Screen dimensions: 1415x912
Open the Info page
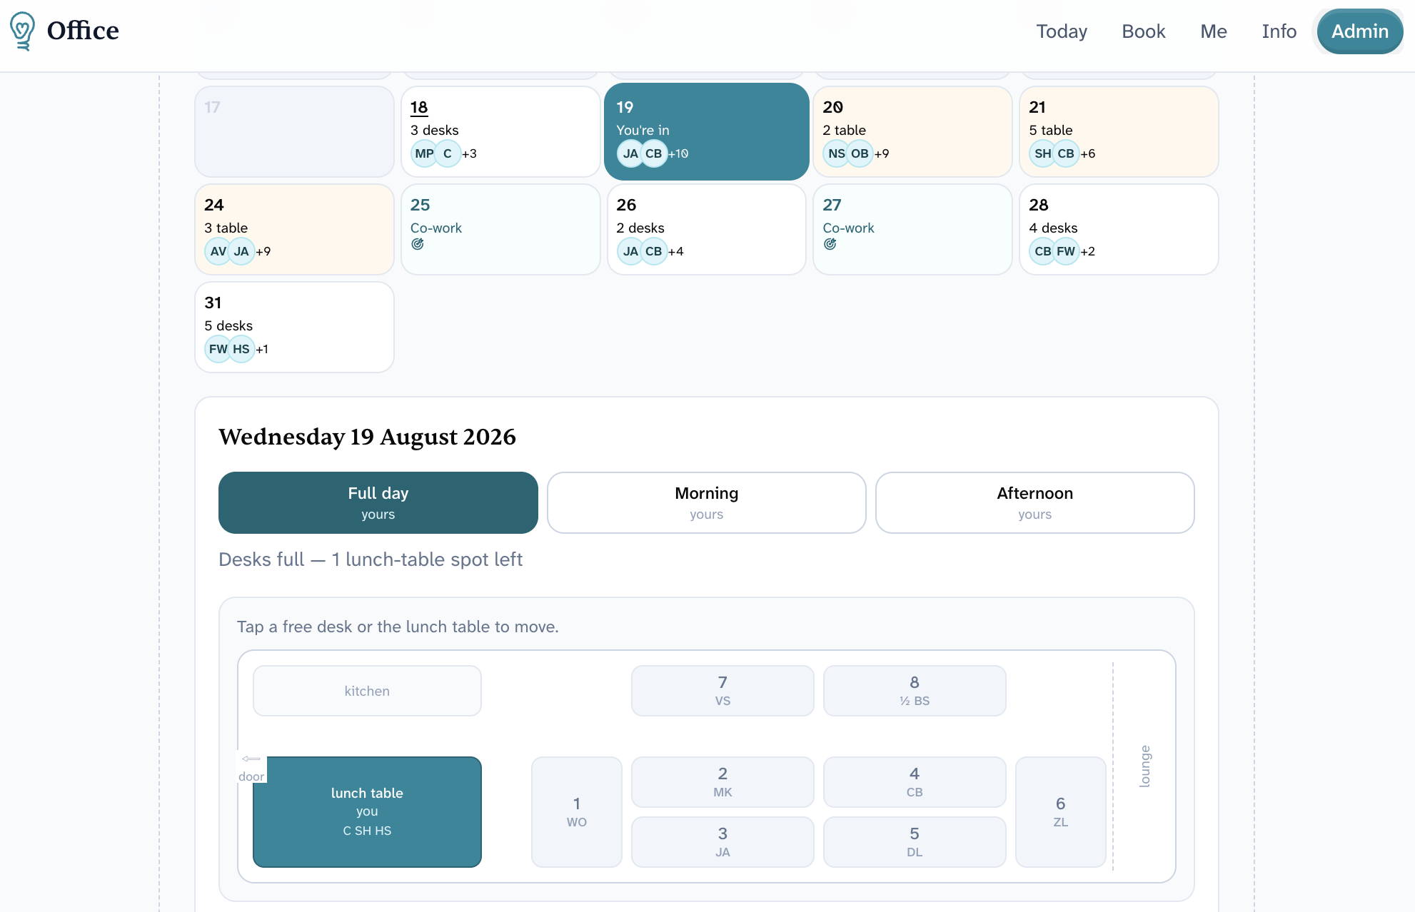(x=1279, y=31)
